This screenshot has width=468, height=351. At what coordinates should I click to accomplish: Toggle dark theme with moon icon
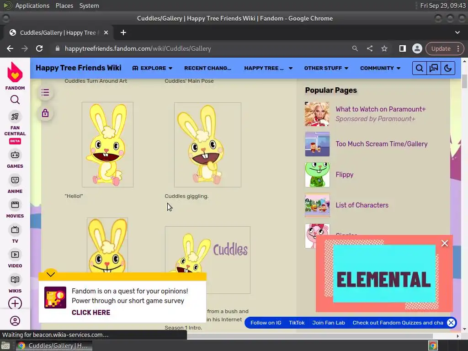[x=448, y=68]
